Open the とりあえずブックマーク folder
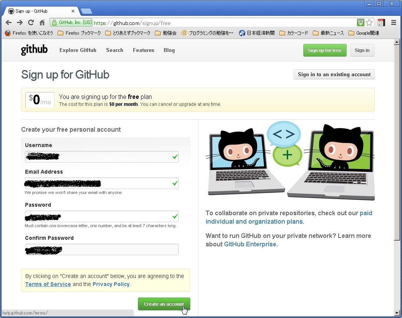The width and height of the screenshot is (402, 318). click(x=128, y=33)
